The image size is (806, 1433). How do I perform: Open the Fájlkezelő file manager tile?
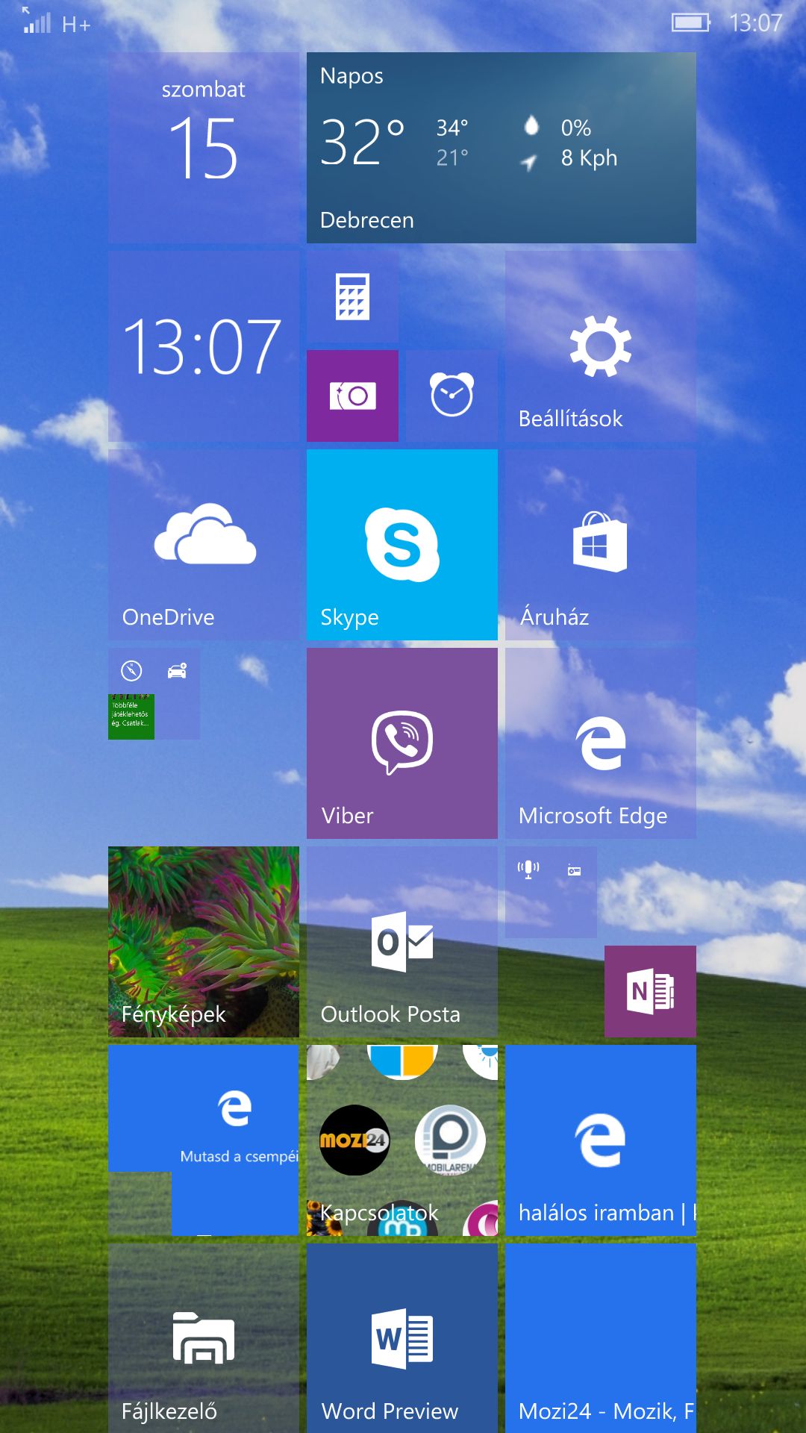pos(203,1338)
